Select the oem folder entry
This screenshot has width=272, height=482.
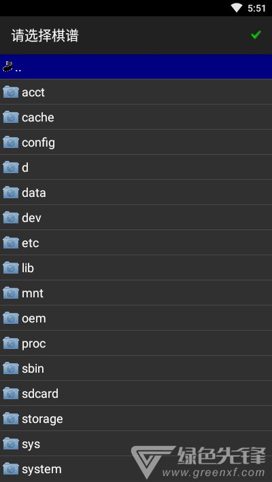click(x=136, y=318)
